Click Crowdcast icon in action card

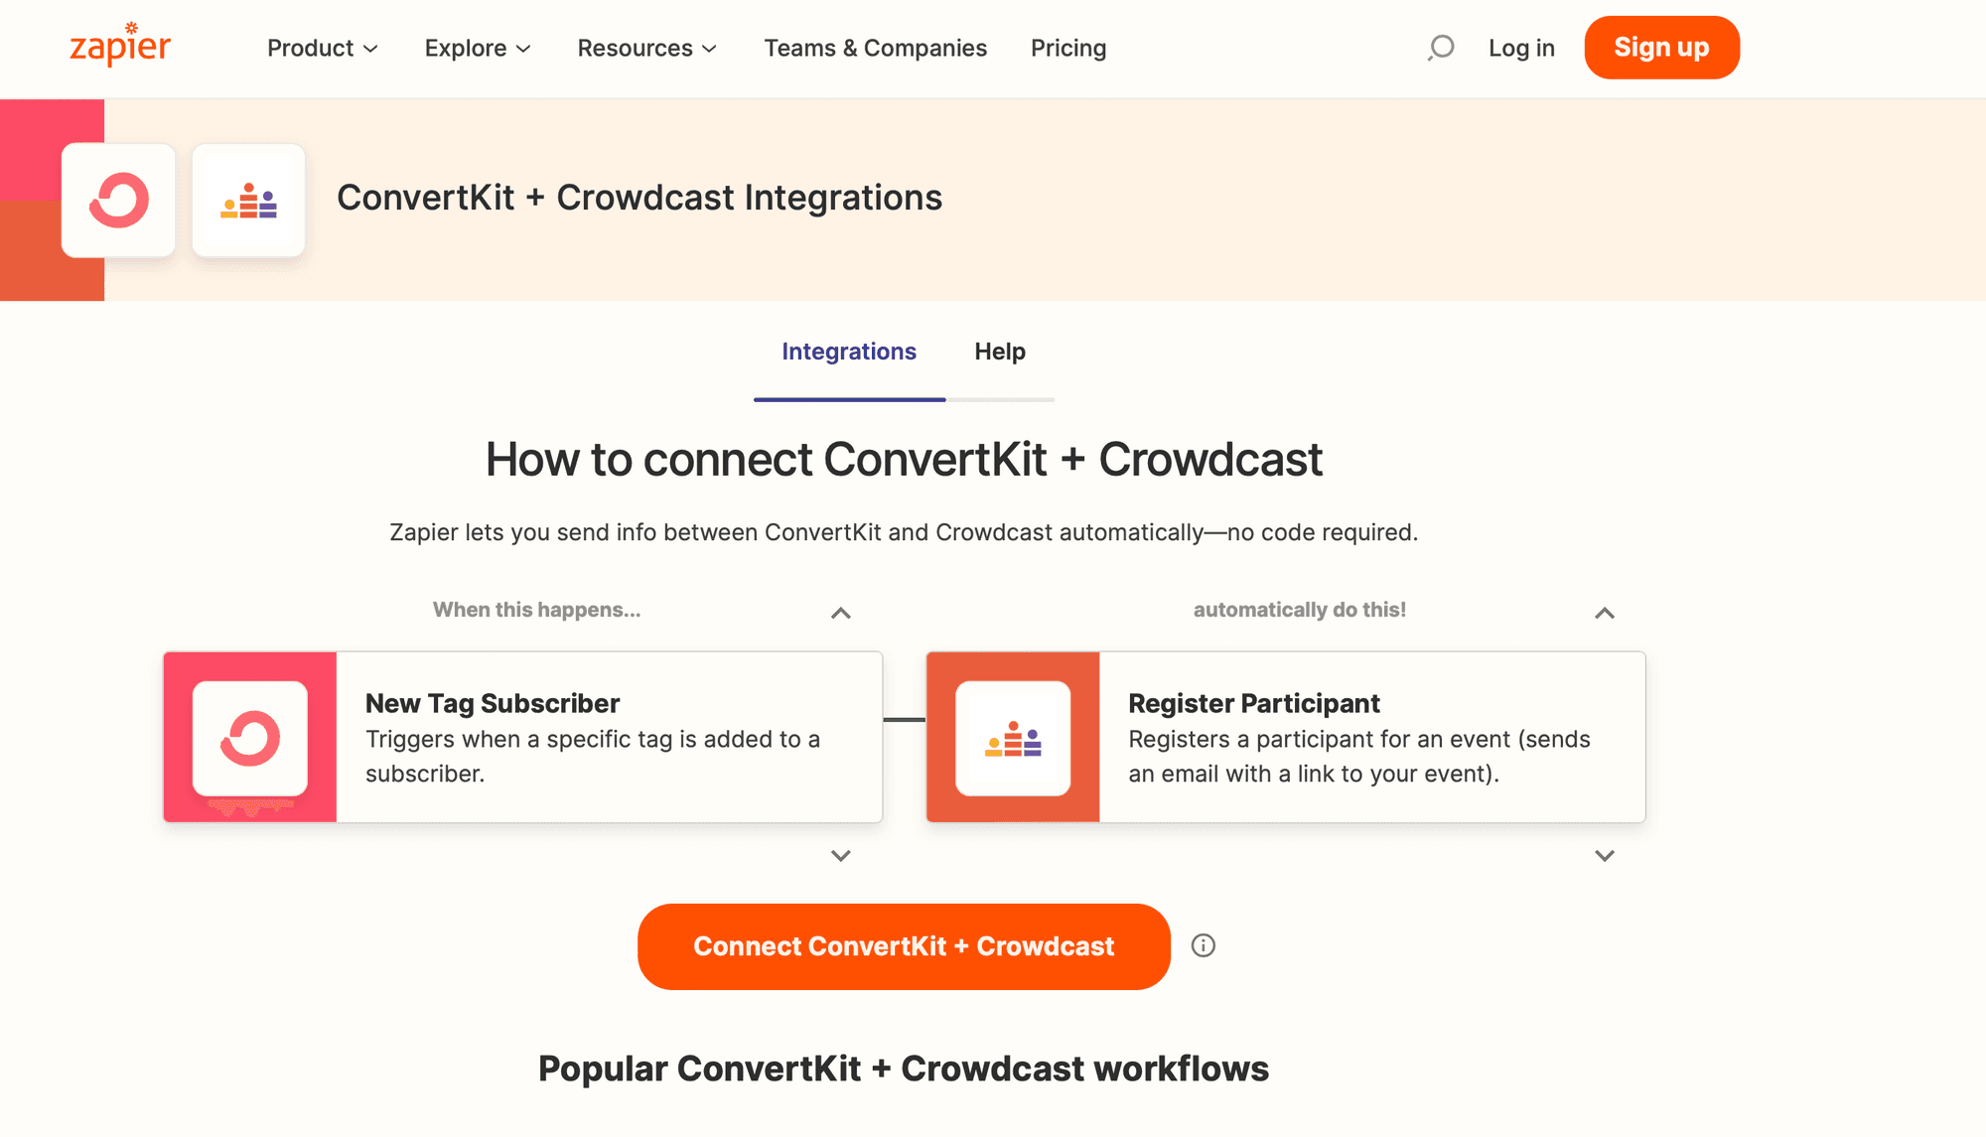[1013, 738]
